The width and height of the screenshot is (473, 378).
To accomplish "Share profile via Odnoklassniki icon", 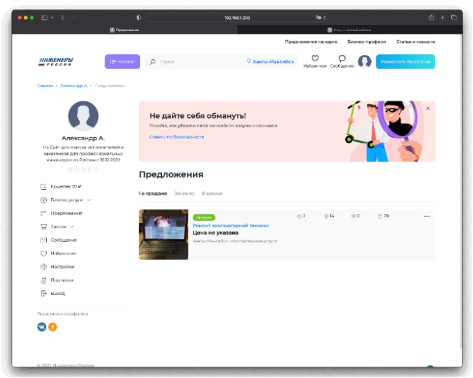I will (x=53, y=327).
